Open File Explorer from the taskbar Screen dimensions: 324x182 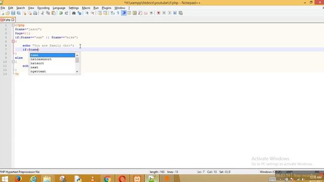click(47, 178)
